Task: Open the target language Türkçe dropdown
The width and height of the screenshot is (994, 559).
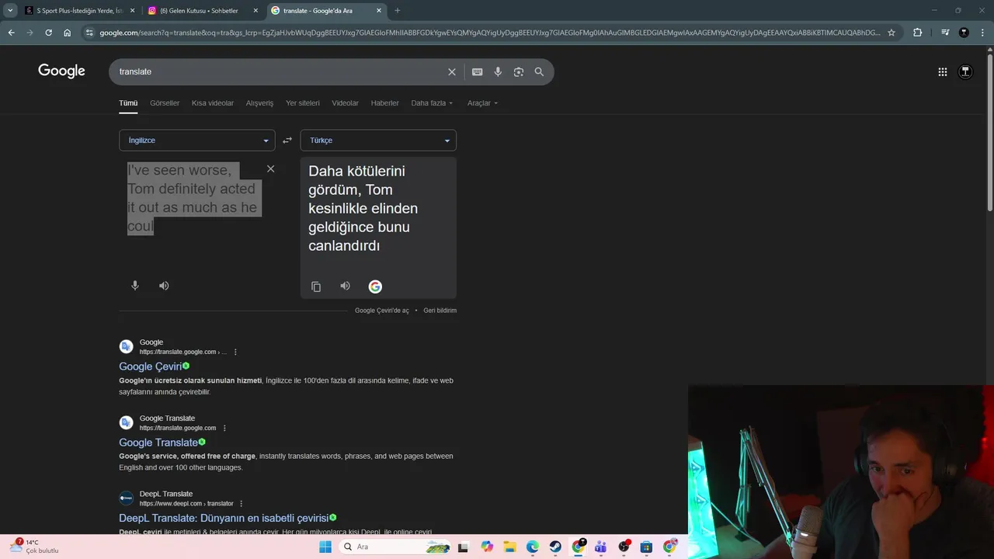Action: [x=378, y=141]
